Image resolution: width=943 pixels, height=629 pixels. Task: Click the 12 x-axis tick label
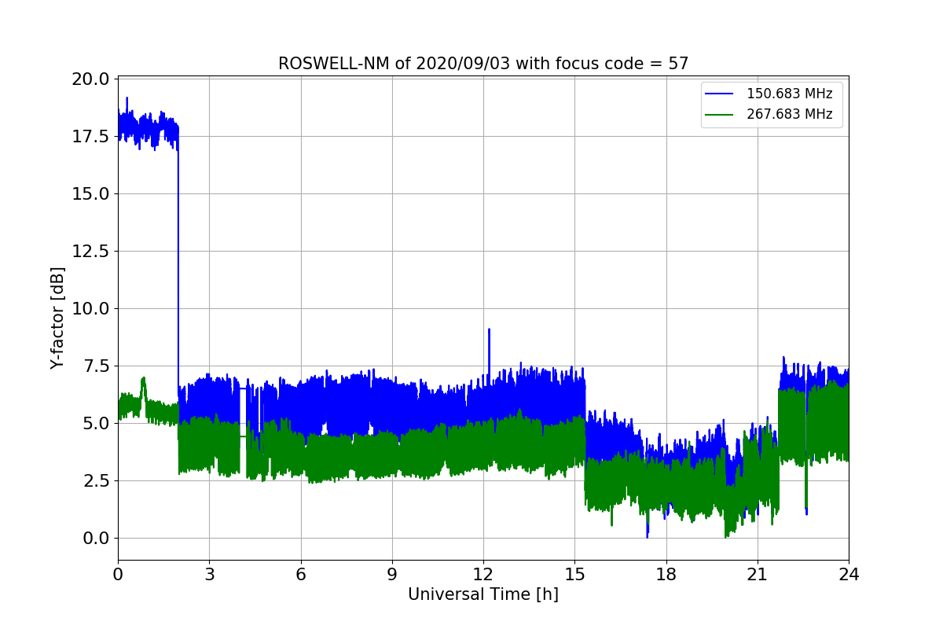pyautogui.click(x=483, y=574)
